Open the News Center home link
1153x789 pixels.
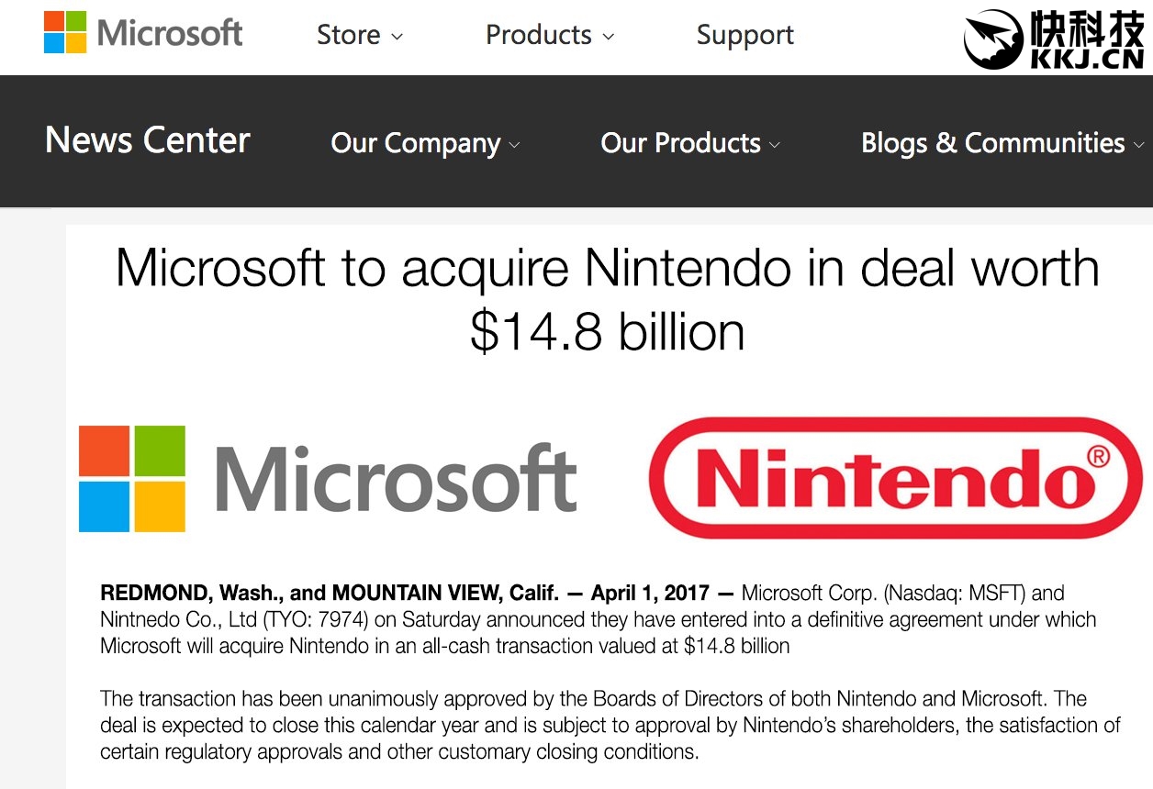click(148, 140)
